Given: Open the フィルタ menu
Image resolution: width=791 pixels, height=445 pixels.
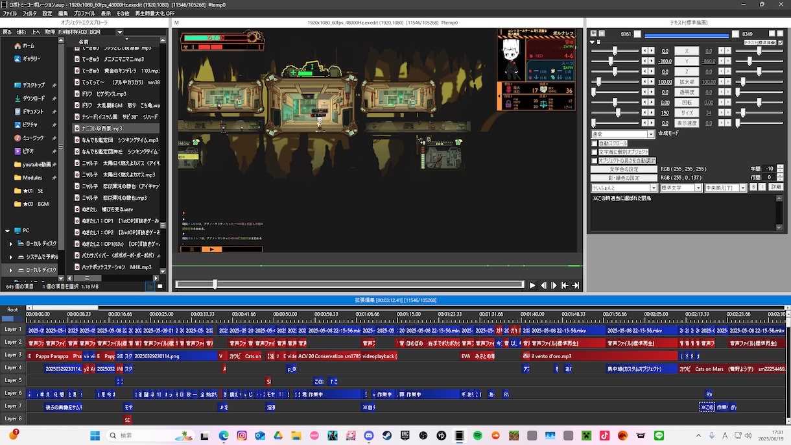Looking at the screenshot, I should [30, 13].
